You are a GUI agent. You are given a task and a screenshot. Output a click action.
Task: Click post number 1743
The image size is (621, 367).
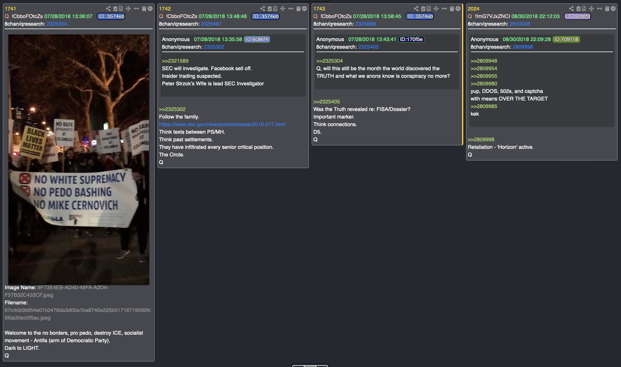[319, 9]
